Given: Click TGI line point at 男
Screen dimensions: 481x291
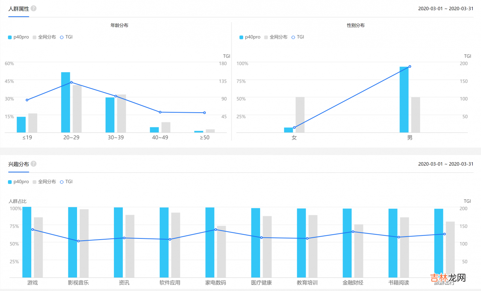Looking at the screenshot, I should pyautogui.click(x=410, y=66).
